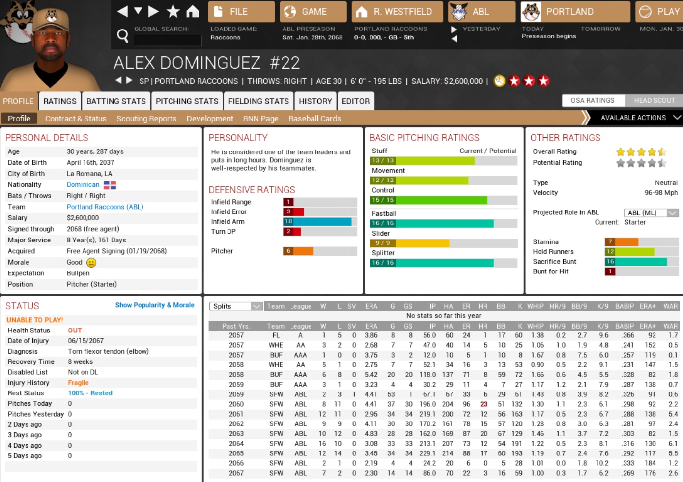Click the baseball award icon beside salary
Viewport: 683px width, 482px height.
pyautogui.click(x=499, y=81)
